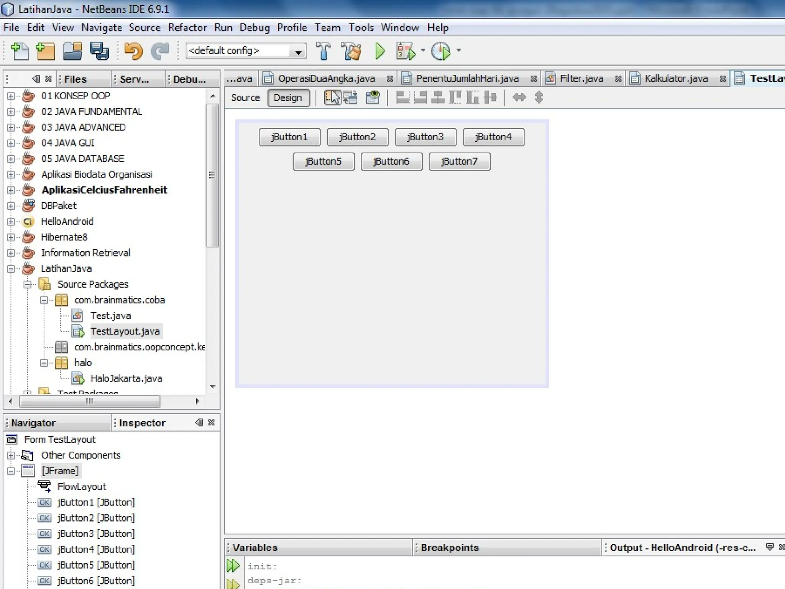Click the Build Main Project hammer
Image resolution: width=785 pixels, height=589 pixels.
pos(324,51)
